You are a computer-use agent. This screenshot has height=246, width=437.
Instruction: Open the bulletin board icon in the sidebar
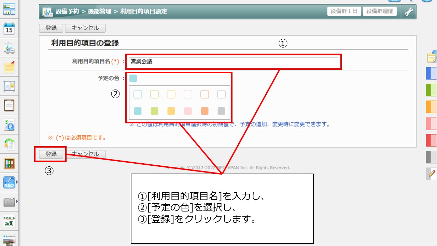pyautogui.click(x=9, y=86)
